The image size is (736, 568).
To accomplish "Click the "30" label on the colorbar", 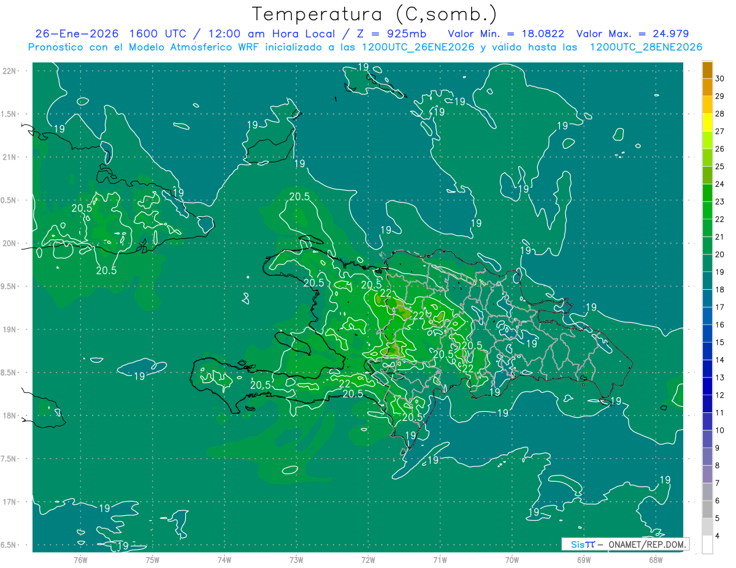I will coord(719,78).
